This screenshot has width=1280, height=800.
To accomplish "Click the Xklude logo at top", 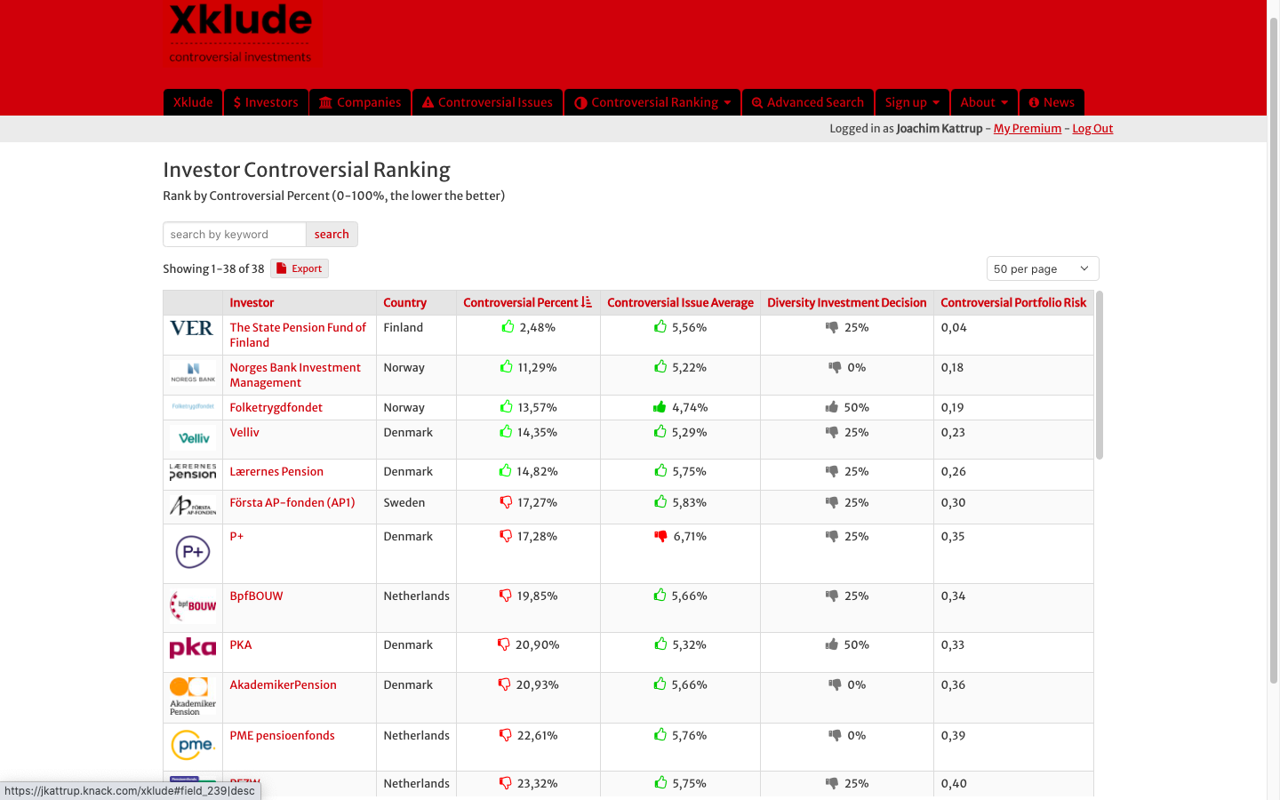I will pos(240,33).
